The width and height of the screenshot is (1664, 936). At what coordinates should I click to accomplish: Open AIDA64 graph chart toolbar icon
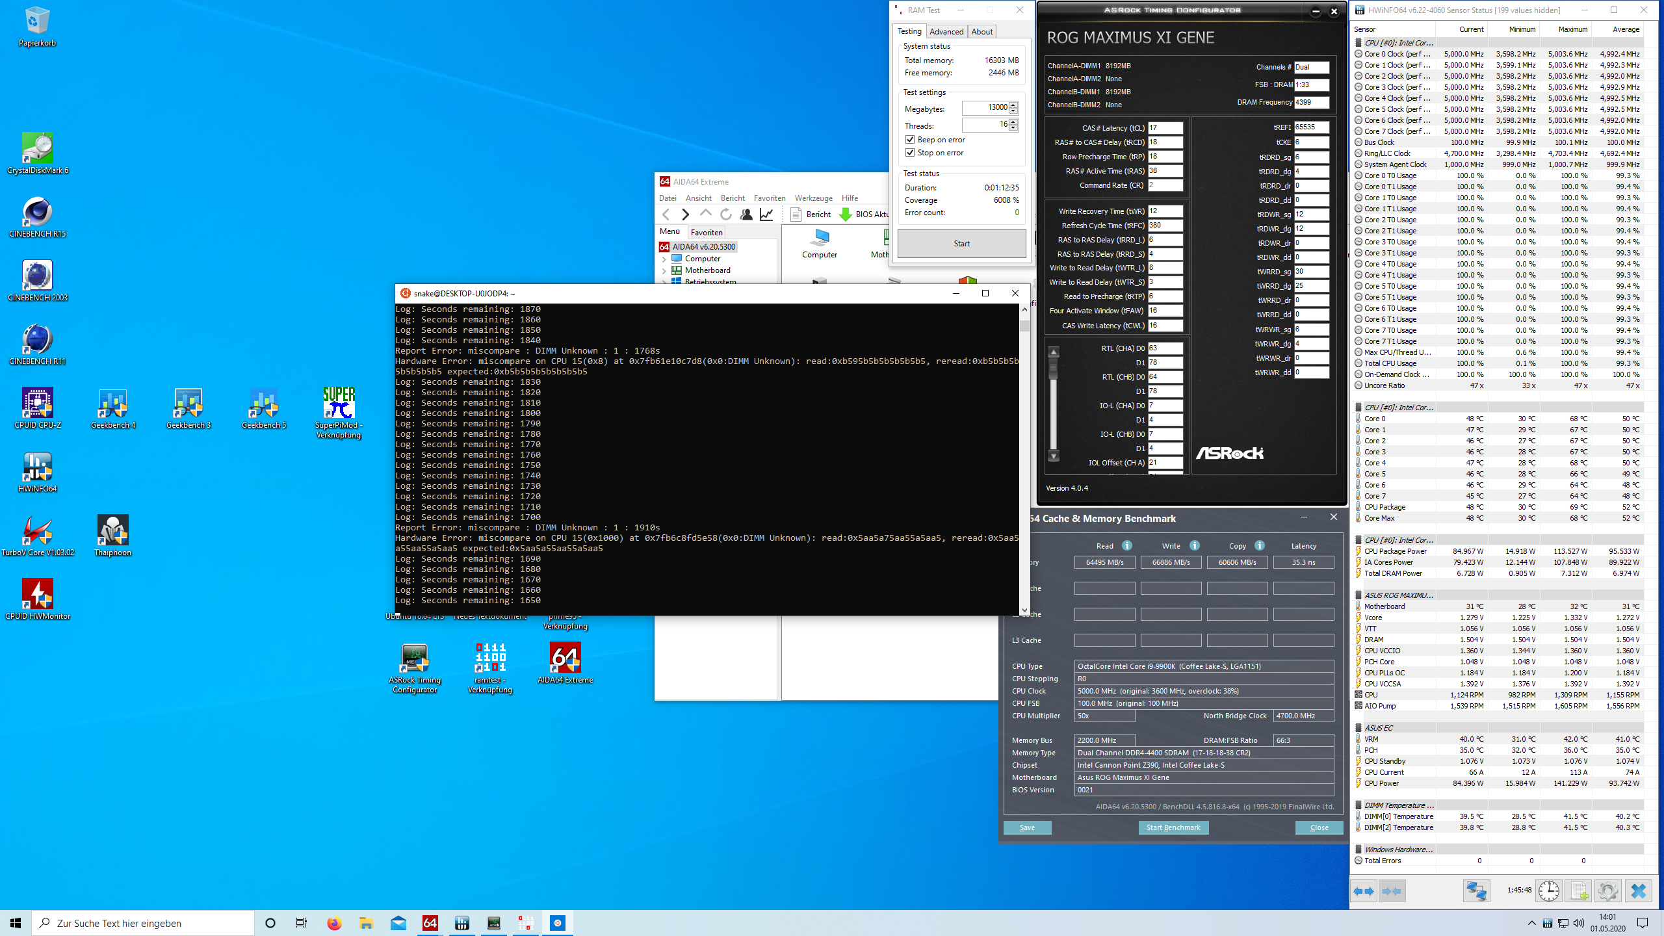[766, 214]
